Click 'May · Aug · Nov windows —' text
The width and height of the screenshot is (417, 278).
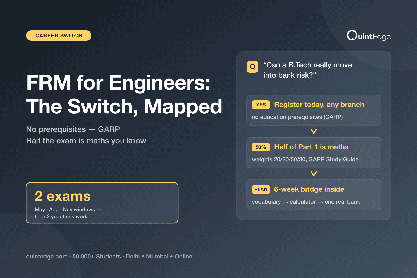pyautogui.click(x=68, y=210)
